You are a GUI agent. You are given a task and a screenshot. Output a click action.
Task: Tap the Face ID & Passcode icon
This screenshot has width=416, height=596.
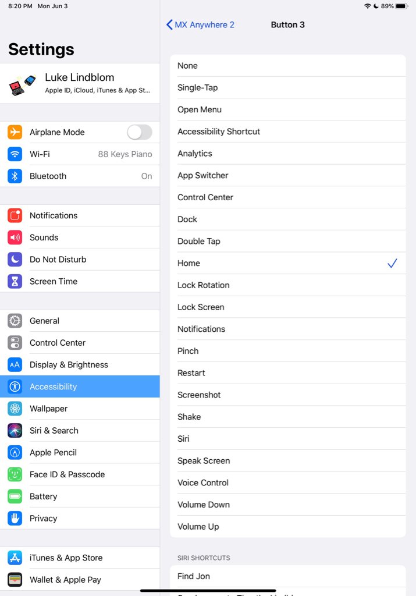click(15, 474)
